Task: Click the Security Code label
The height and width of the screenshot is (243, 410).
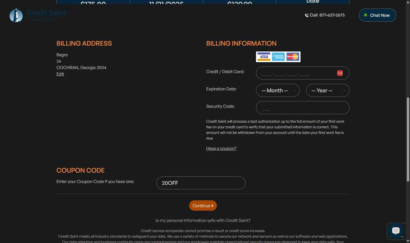Action: click(220, 106)
